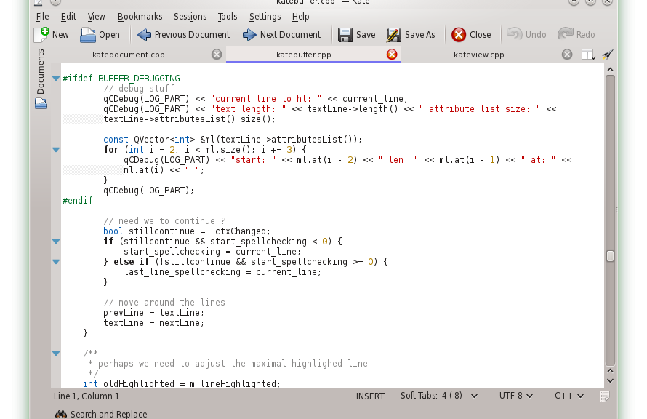
Task: Open the UTF-8 encoding dropdown
Action: tap(516, 396)
